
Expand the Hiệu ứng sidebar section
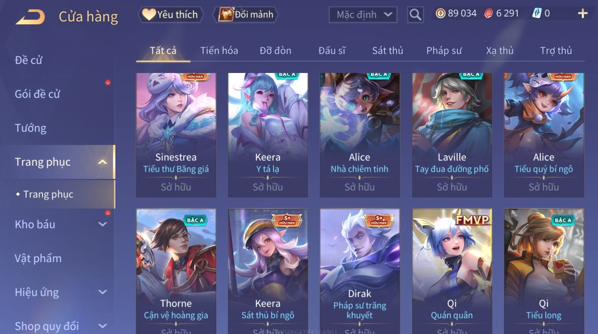[103, 292]
